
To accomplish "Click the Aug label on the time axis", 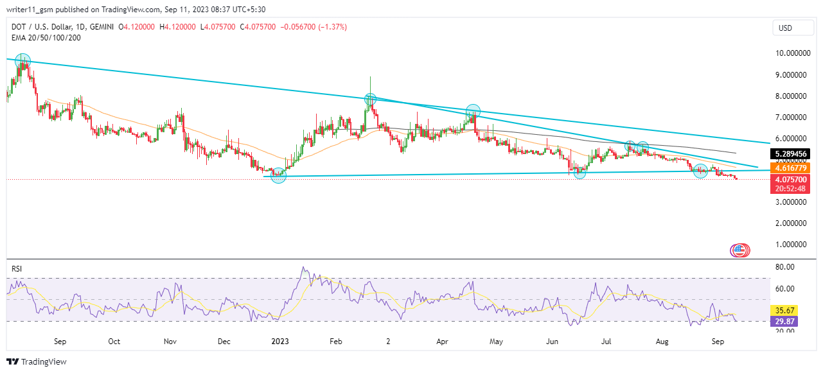I will coord(662,342).
